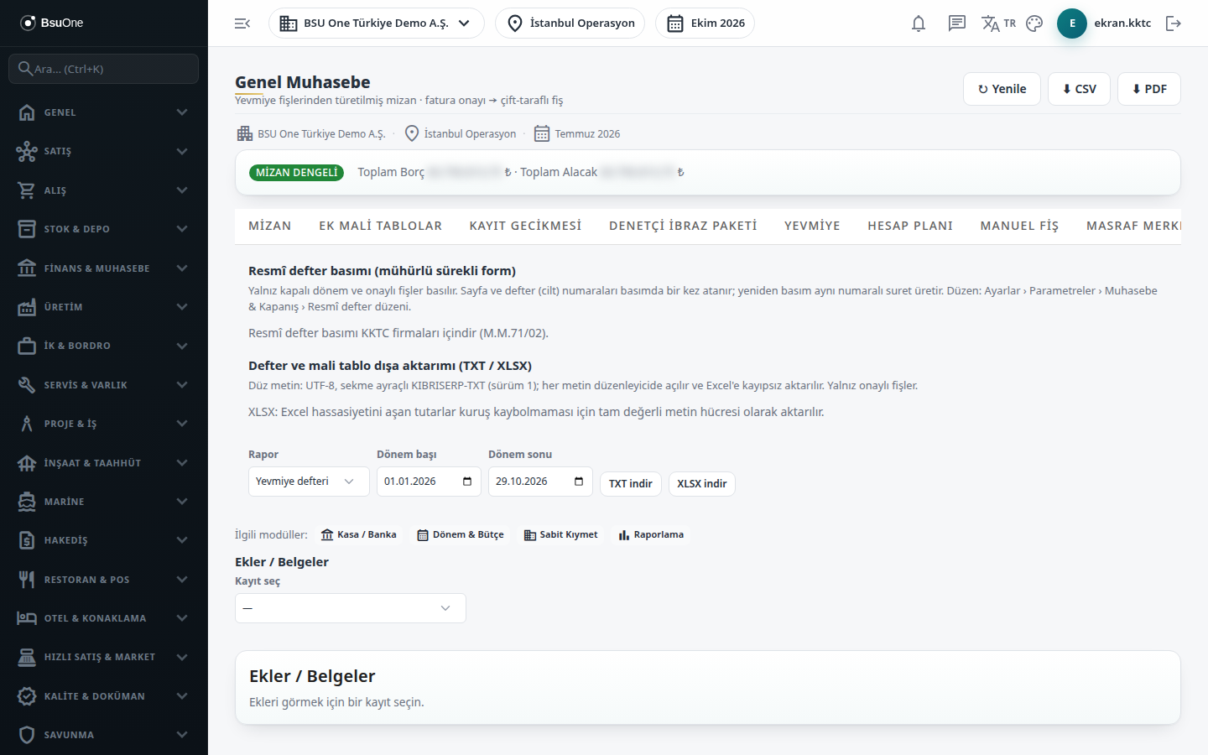Click the logout icon
Image resolution: width=1208 pixels, height=755 pixels.
coord(1174,23)
